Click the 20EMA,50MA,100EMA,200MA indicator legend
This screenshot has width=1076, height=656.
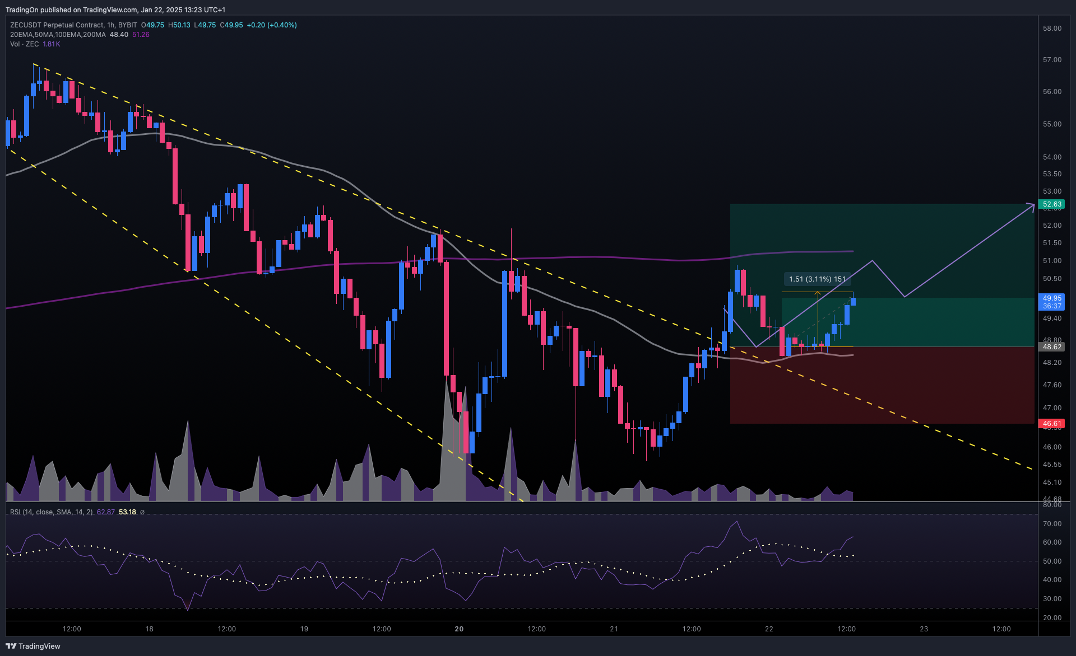(58, 35)
